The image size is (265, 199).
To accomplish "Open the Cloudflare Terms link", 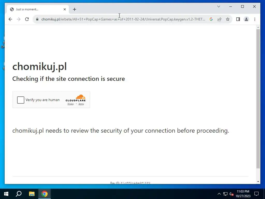I will point(81,104).
